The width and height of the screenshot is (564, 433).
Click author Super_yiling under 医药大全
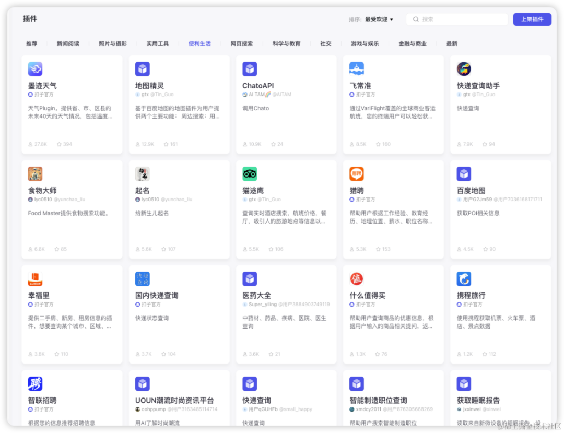pyautogui.click(x=286, y=305)
